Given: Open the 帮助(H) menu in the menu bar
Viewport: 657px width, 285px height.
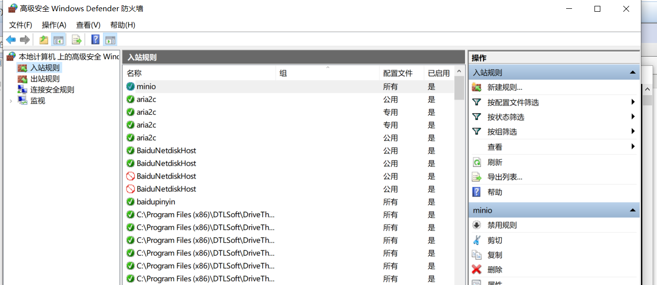Looking at the screenshot, I should coord(123,25).
